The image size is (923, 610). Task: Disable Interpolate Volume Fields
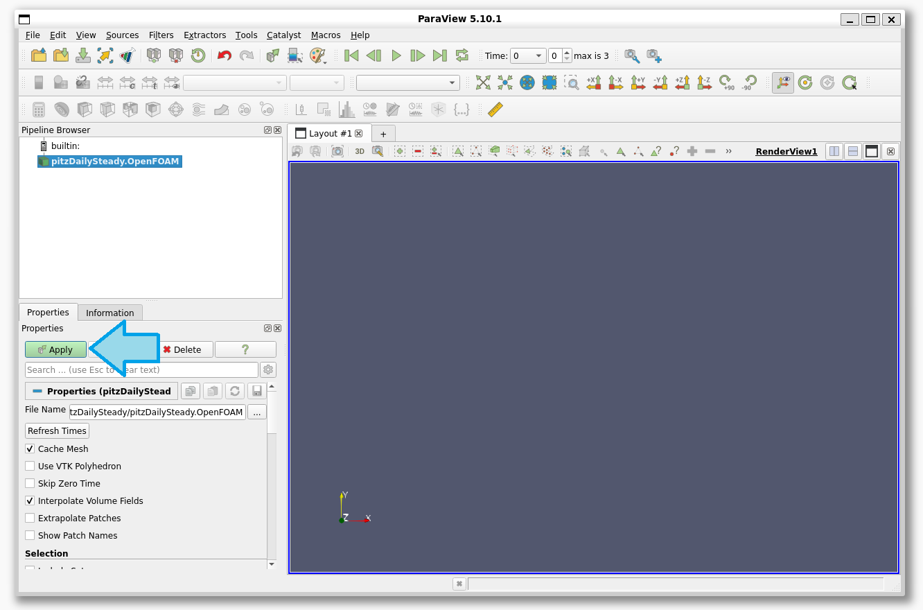coord(30,501)
